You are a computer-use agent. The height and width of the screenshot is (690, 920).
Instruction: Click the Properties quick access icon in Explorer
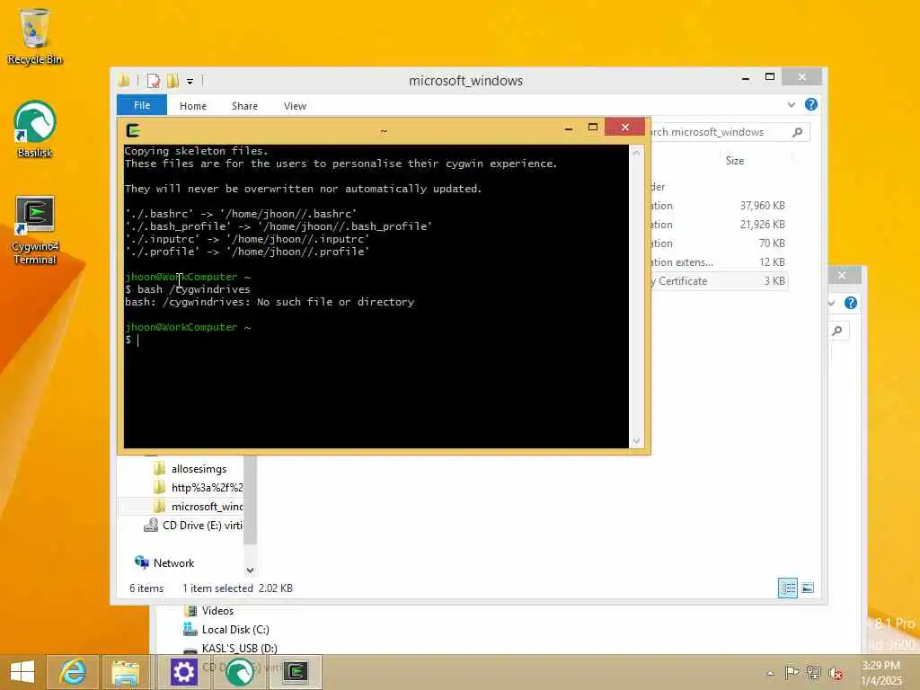[x=153, y=81]
